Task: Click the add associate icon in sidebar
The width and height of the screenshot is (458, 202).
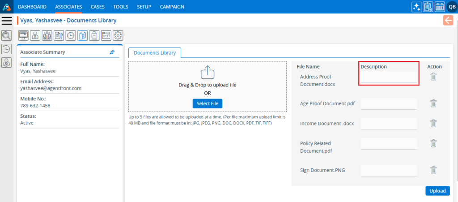Action: point(7,63)
